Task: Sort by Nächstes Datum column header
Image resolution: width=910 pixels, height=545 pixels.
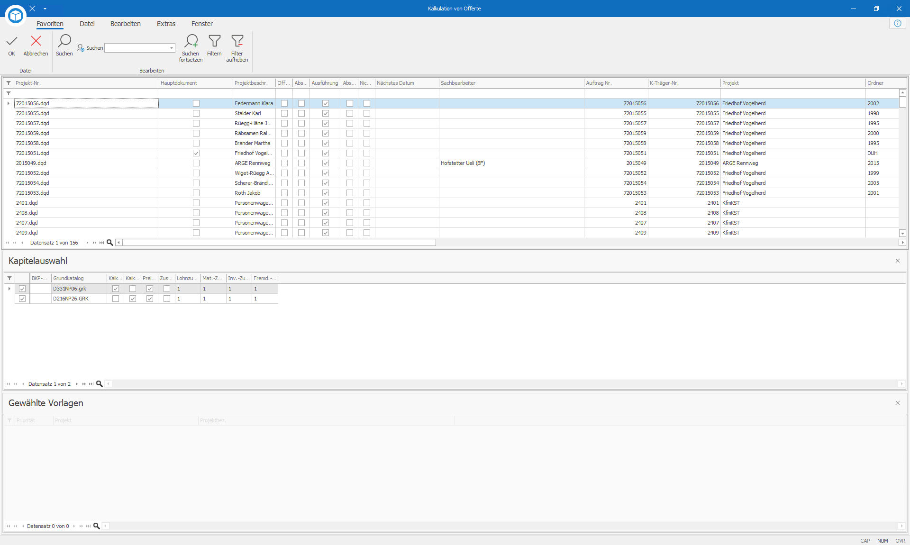Action: (x=407, y=83)
